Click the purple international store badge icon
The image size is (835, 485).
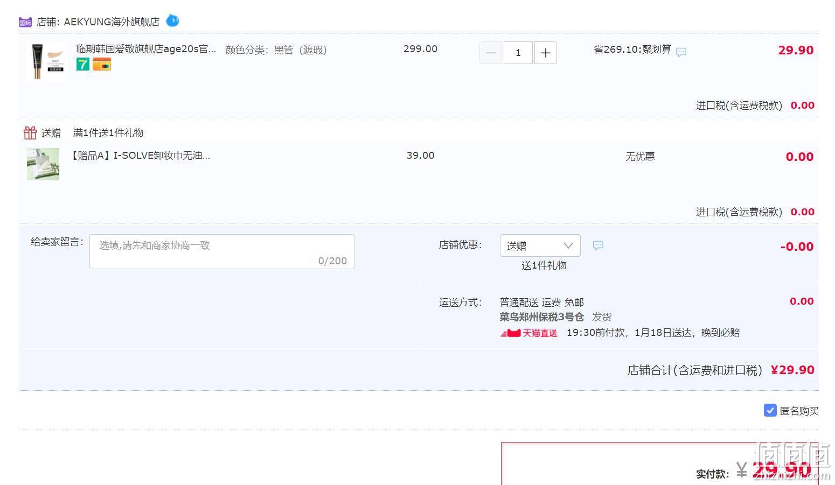pyautogui.click(x=25, y=22)
